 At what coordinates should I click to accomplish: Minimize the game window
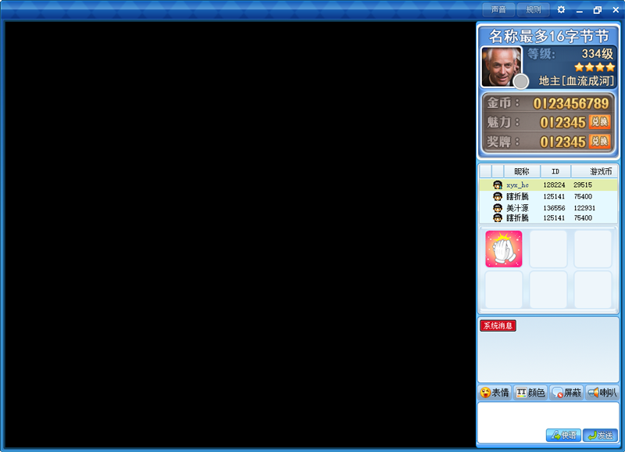pyautogui.click(x=580, y=10)
